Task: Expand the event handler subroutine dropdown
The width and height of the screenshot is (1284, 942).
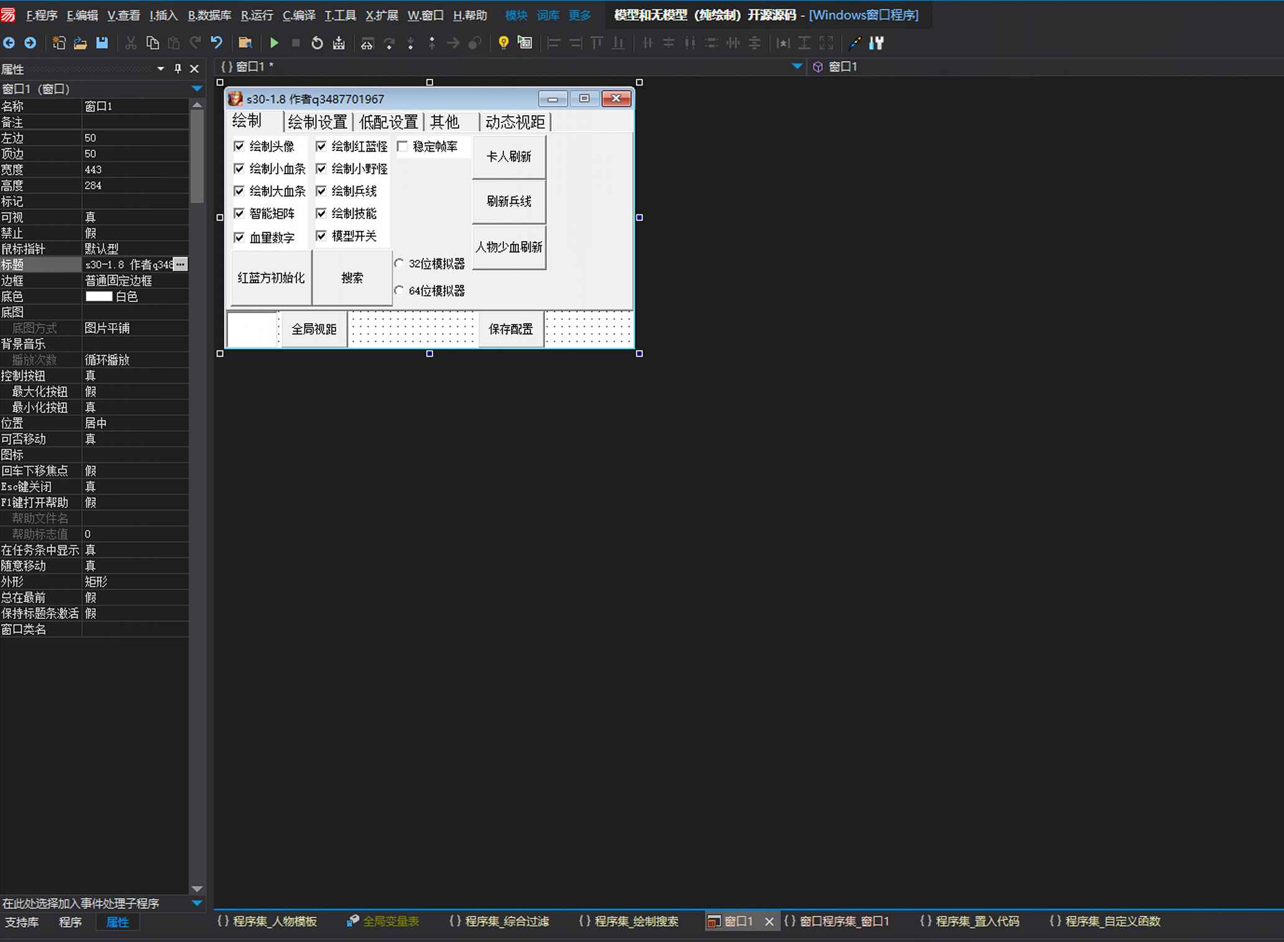Action: (x=197, y=903)
